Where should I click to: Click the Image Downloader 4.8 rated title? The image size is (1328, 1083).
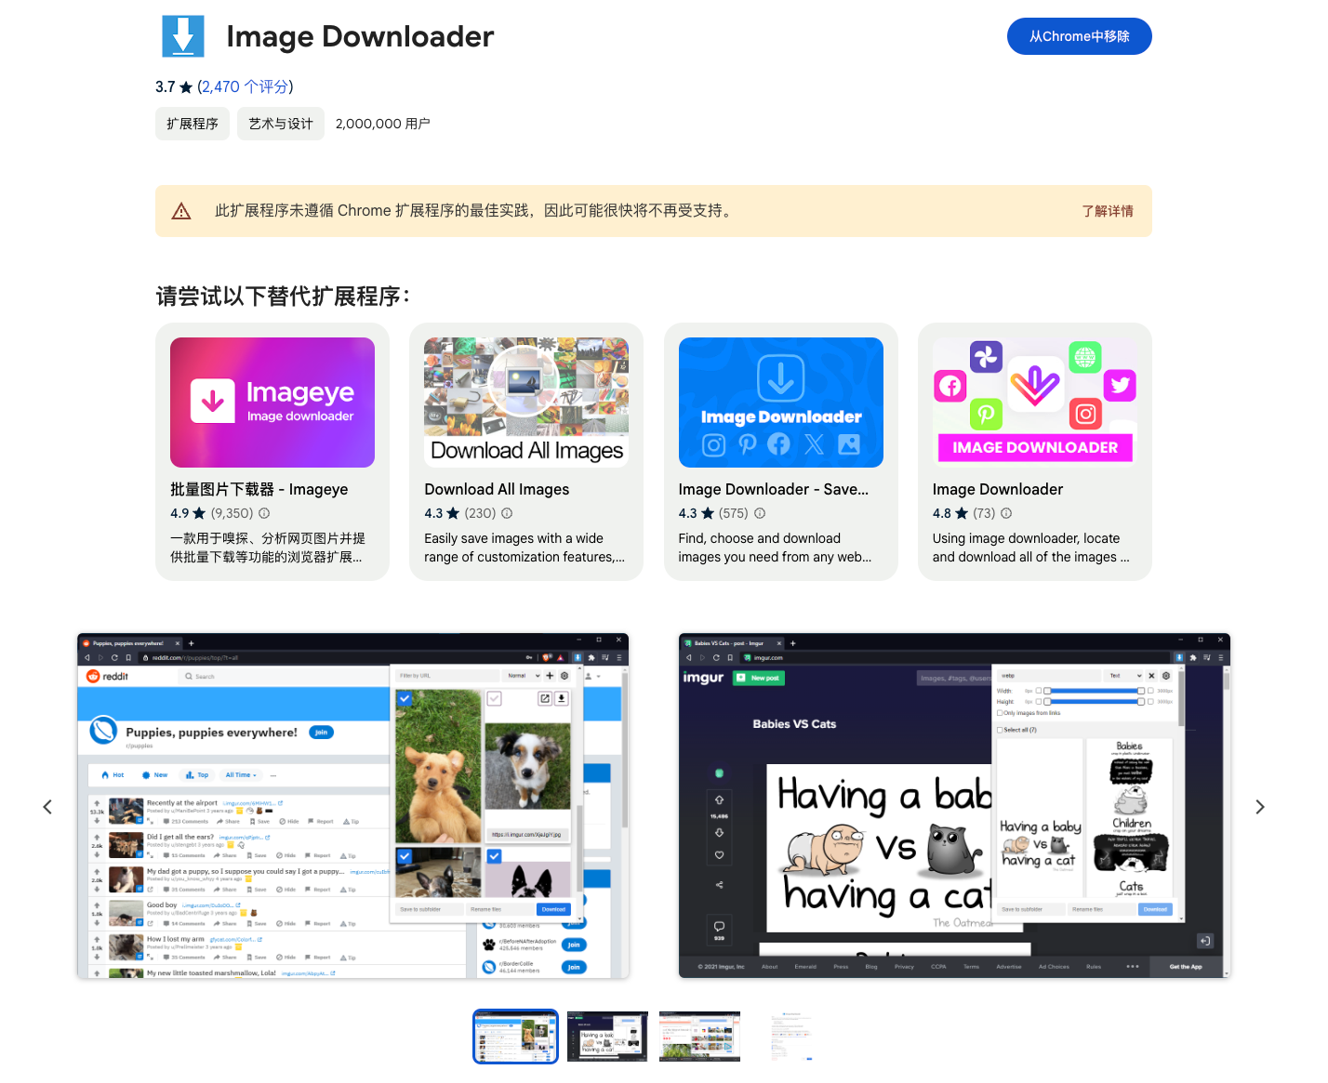click(x=998, y=489)
